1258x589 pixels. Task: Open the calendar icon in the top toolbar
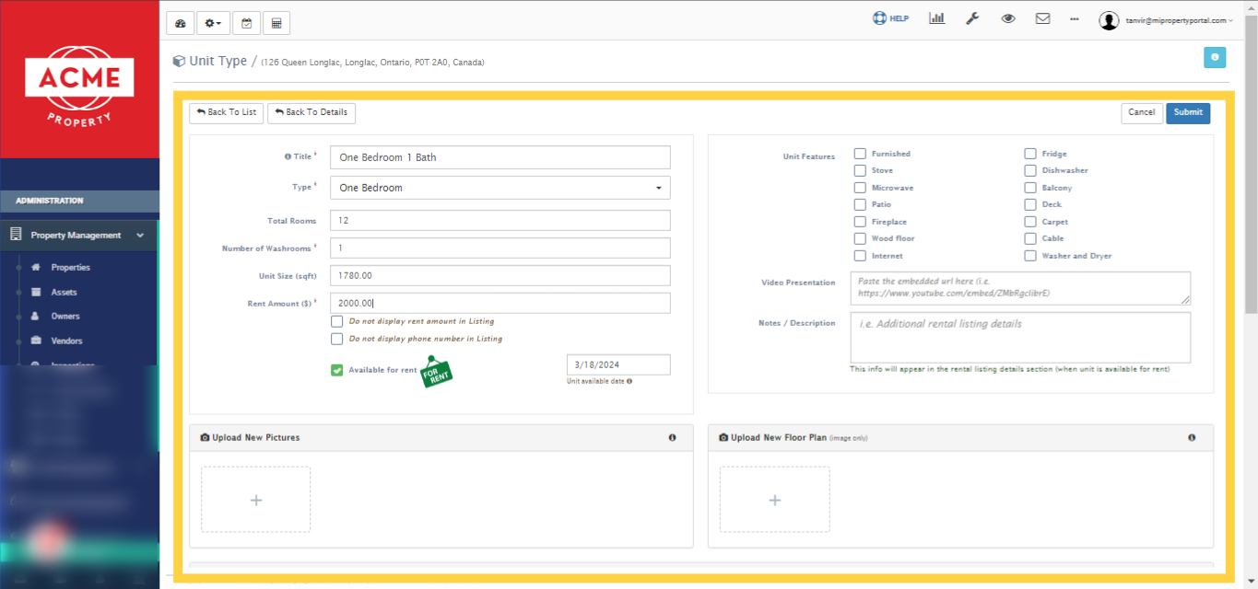246,22
